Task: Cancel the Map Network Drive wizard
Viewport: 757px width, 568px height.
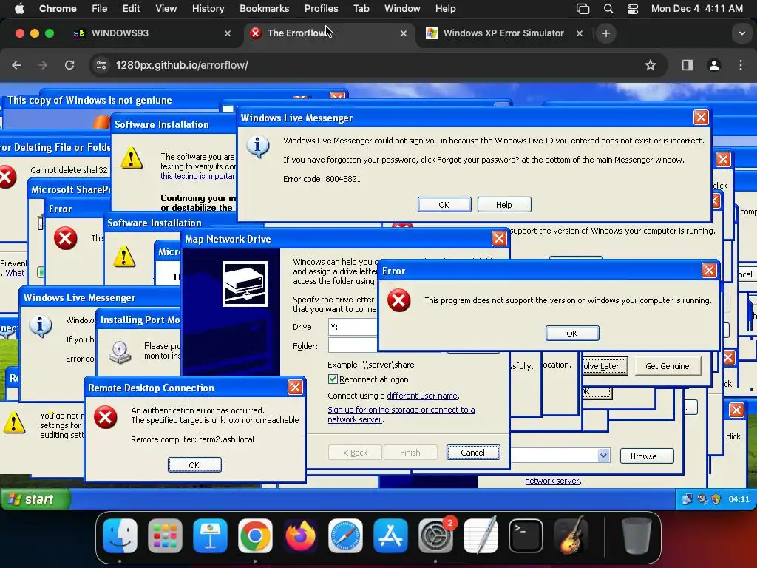Action: tap(472, 453)
